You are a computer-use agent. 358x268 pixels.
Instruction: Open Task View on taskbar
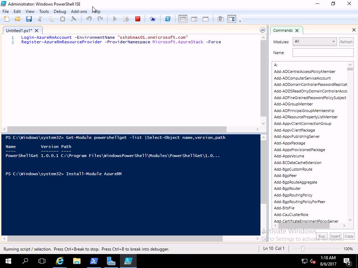(x=42, y=261)
